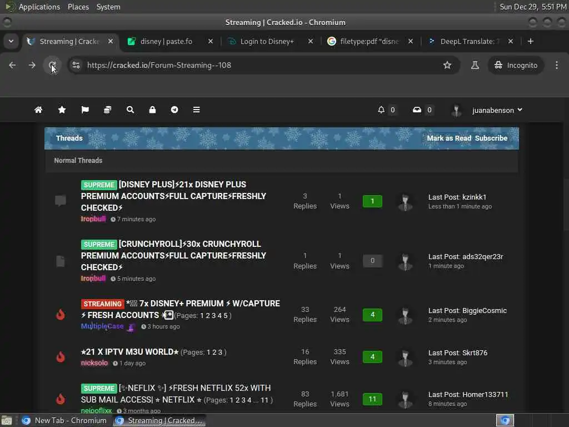The image size is (569, 427).
Task: Select the Streaming | Cracked tab
Action: (69, 41)
